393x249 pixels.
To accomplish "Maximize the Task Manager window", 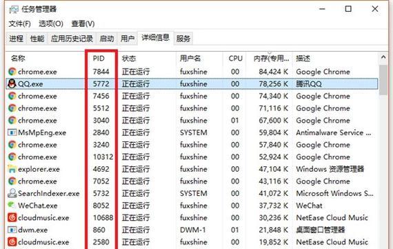I will pos(348,9).
